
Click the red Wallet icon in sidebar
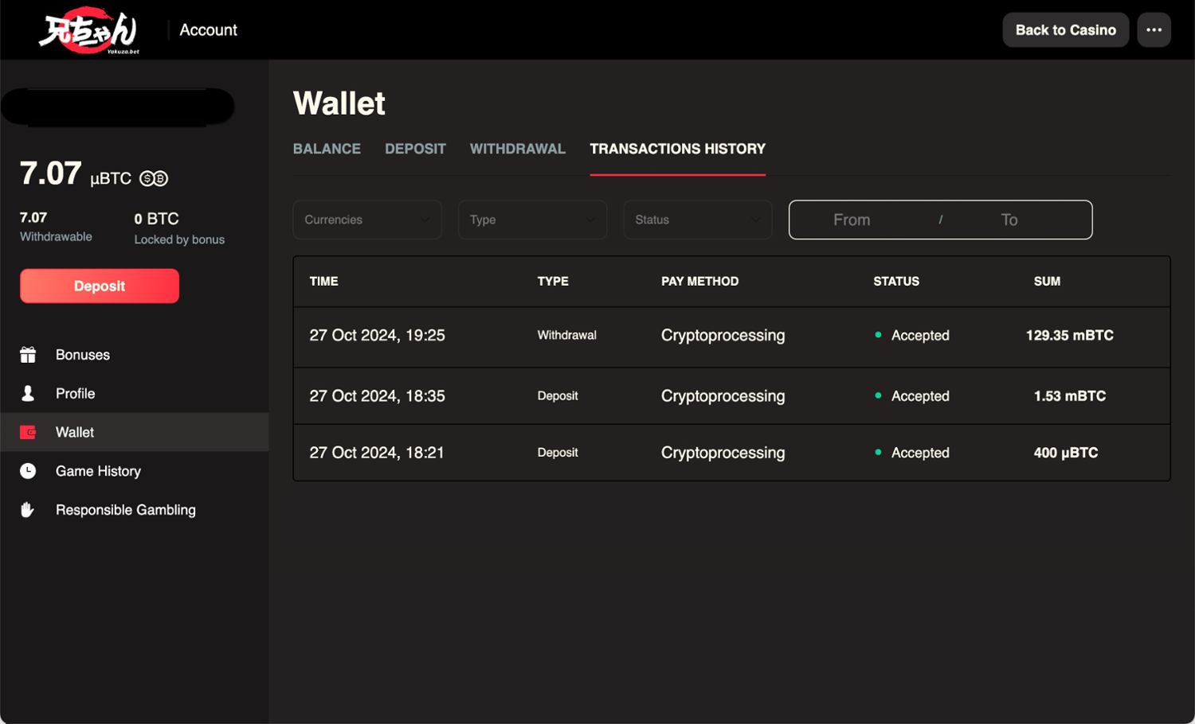[x=28, y=432]
